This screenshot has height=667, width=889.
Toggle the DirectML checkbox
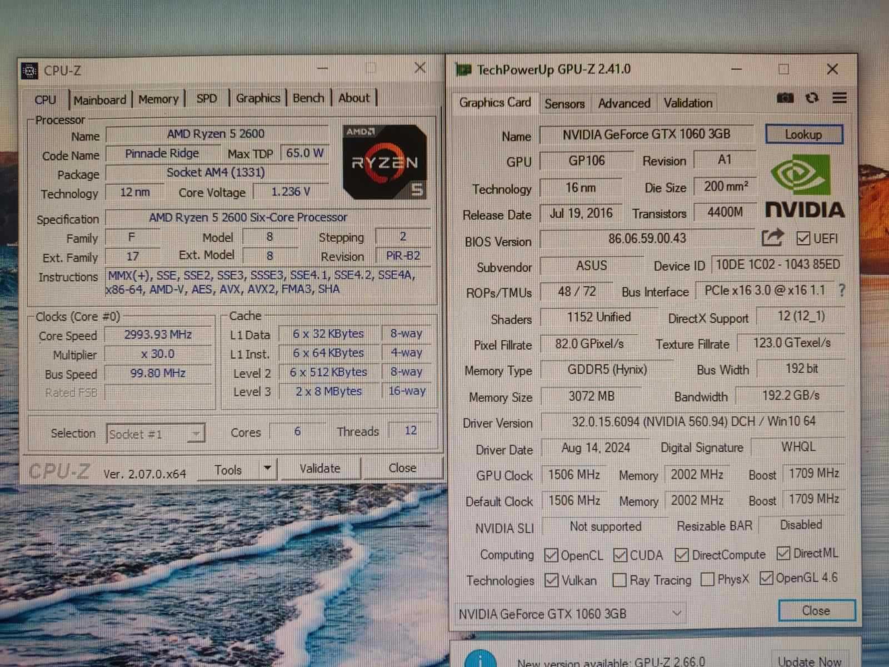point(783,553)
